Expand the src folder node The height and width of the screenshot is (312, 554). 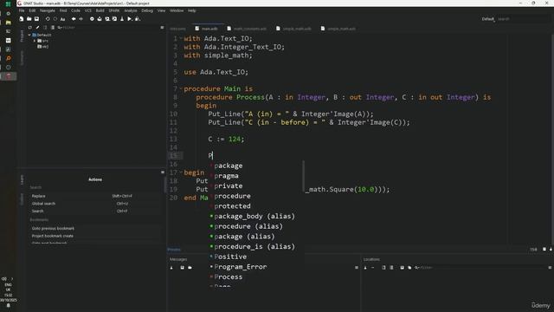[x=35, y=41]
